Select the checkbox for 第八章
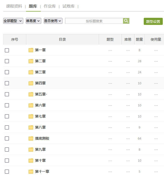This screenshot has height=176, width=164. [x=7, y=127]
